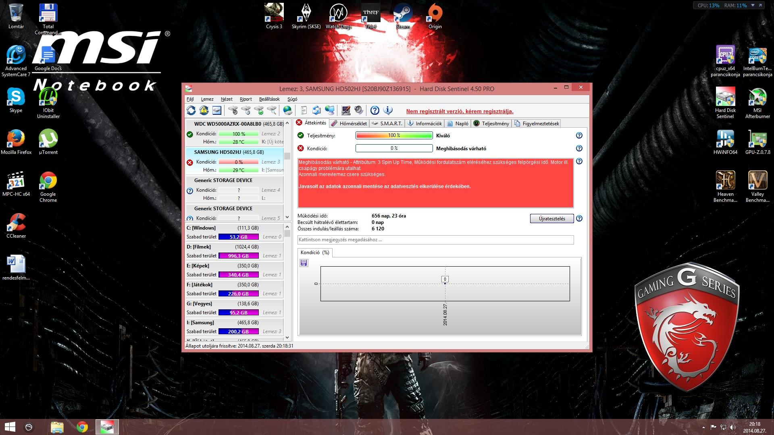This screenshot has width=774, height=435.
Task: Open Fájl menu
Action: click(190, 99)
